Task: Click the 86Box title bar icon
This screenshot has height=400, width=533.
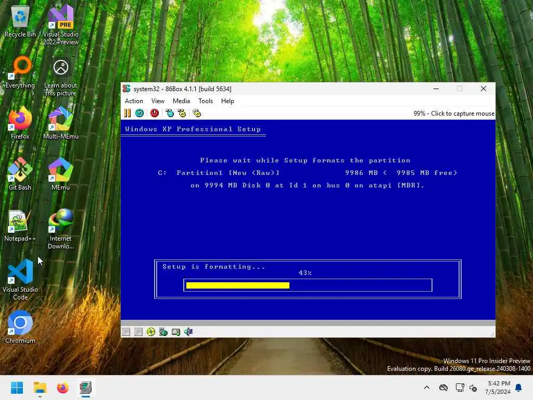Action: coord(126,89)
